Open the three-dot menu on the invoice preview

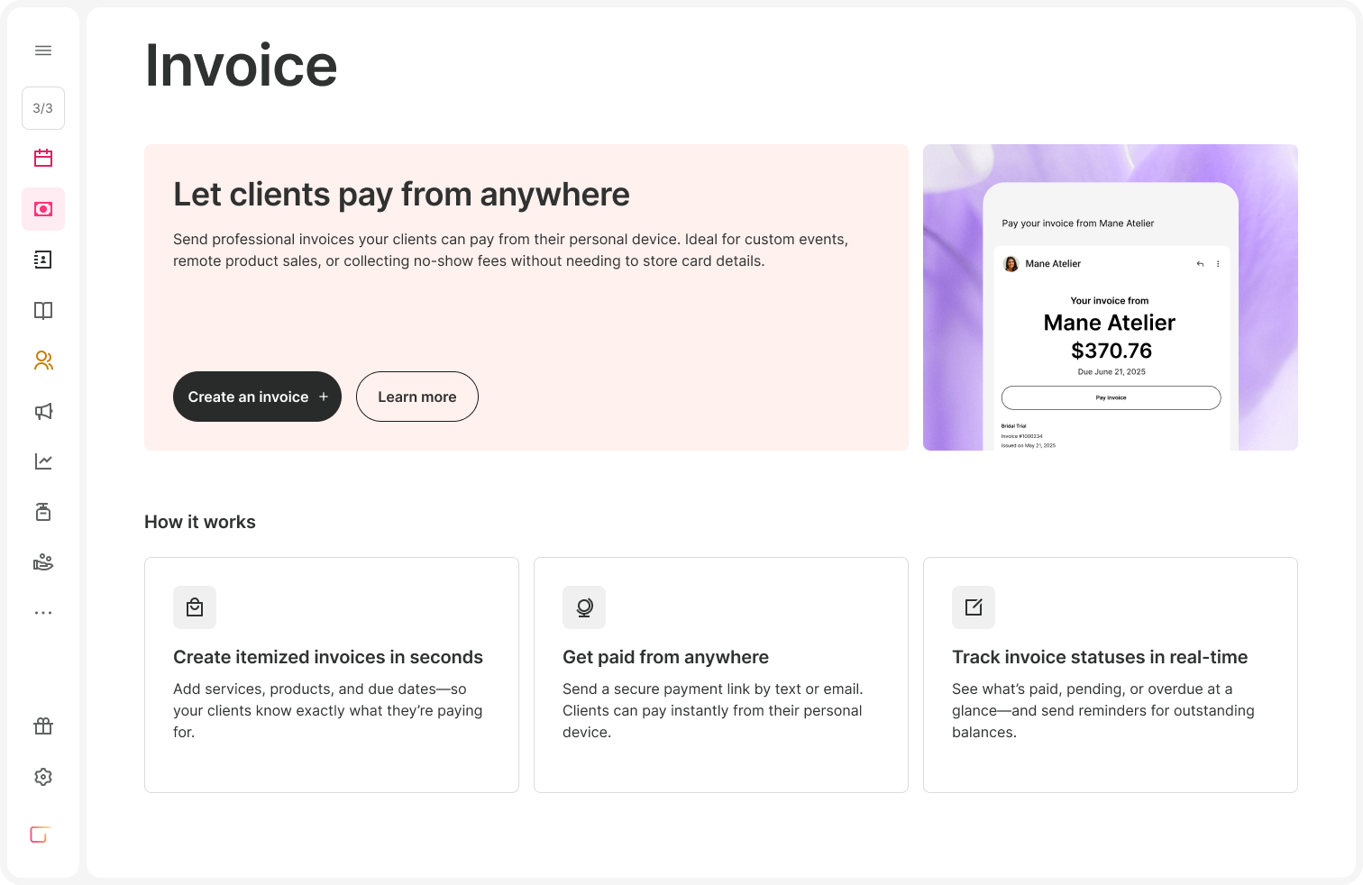(1218, 263)
